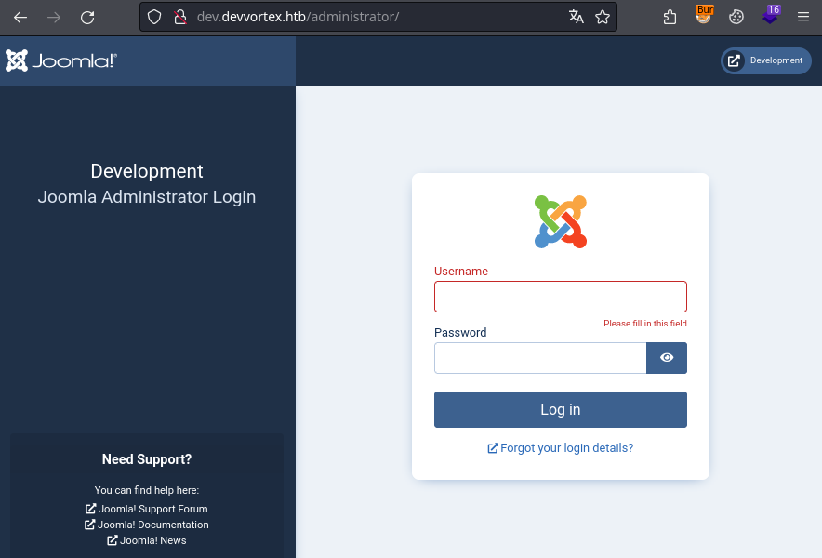Open the purple extension with badge 16
This screenshot has height=558, width=822.
point(771,15)
